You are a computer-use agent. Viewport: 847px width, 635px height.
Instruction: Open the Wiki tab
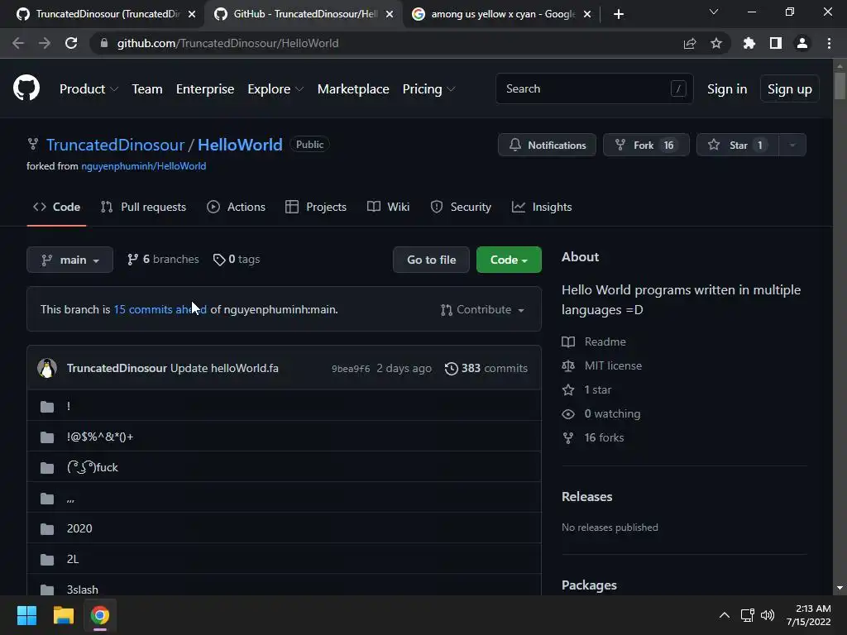coord(389,207)
